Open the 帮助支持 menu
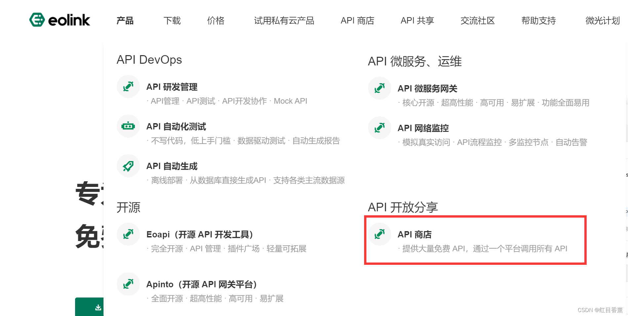 (x=538, y=20)
